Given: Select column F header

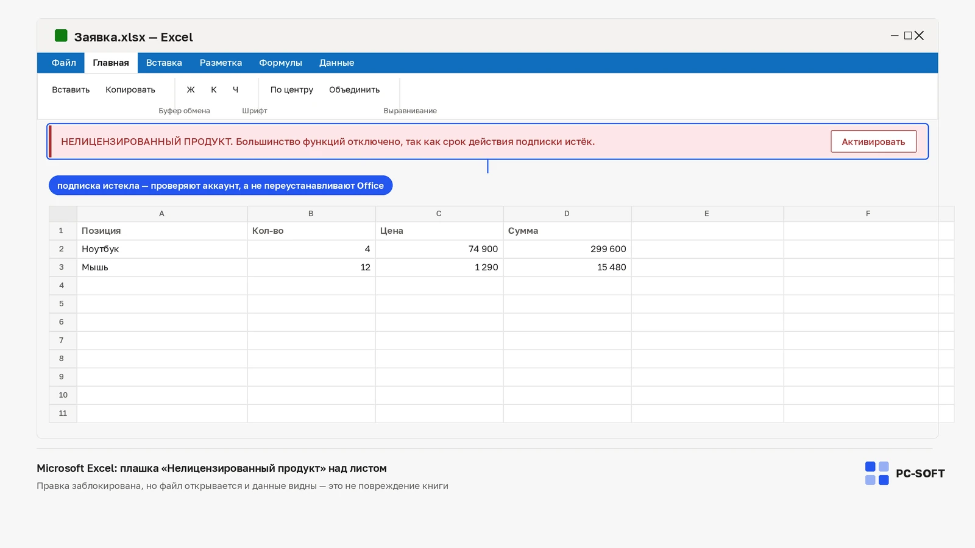Looking at the screenshot, I should click(x=868, y=214).
